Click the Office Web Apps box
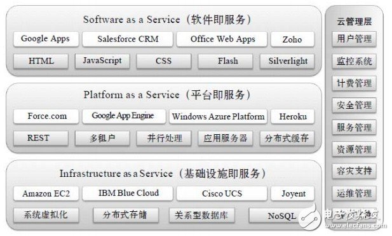The width and height of the screenshot is (392, 236). pyautogui.click(x=222, y=39)
